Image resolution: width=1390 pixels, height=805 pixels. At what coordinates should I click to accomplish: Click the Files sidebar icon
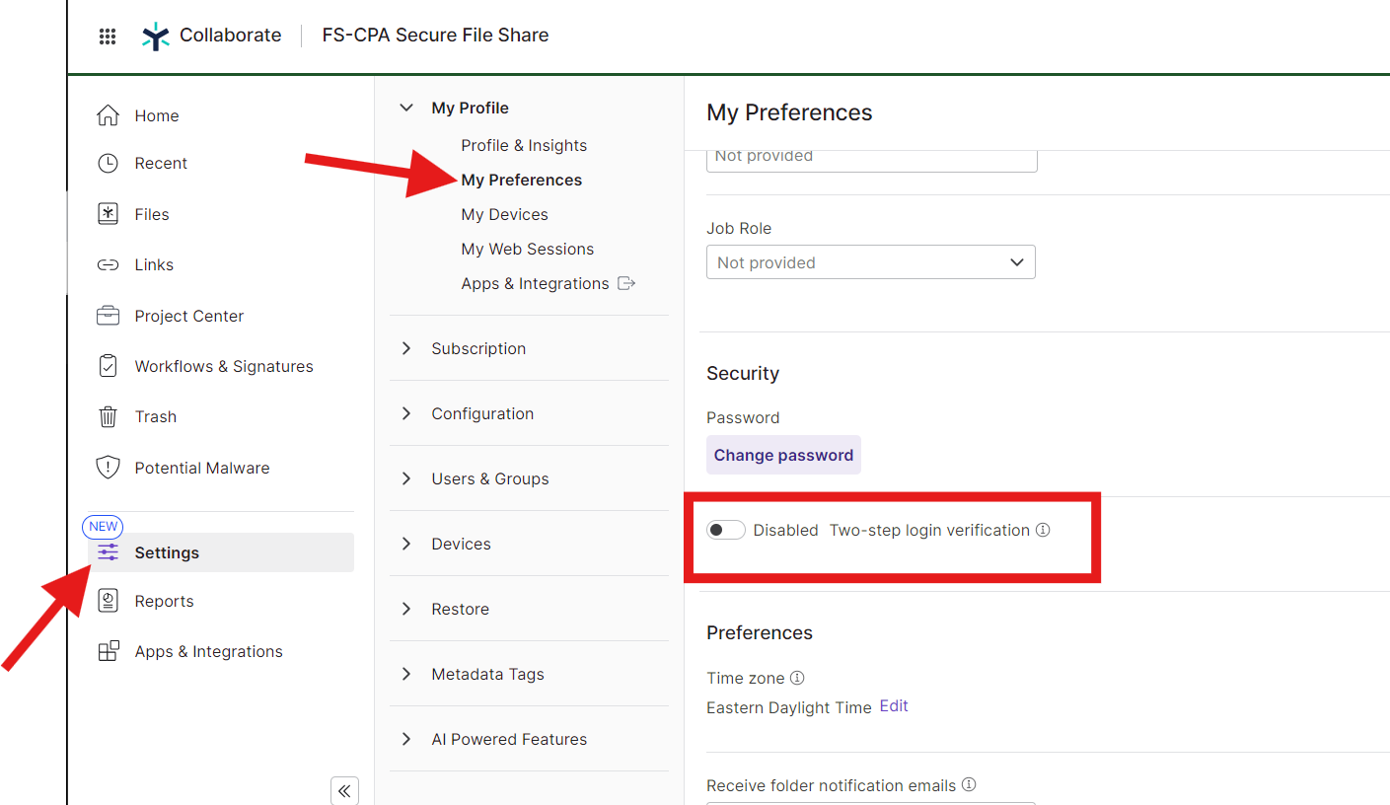108,213
